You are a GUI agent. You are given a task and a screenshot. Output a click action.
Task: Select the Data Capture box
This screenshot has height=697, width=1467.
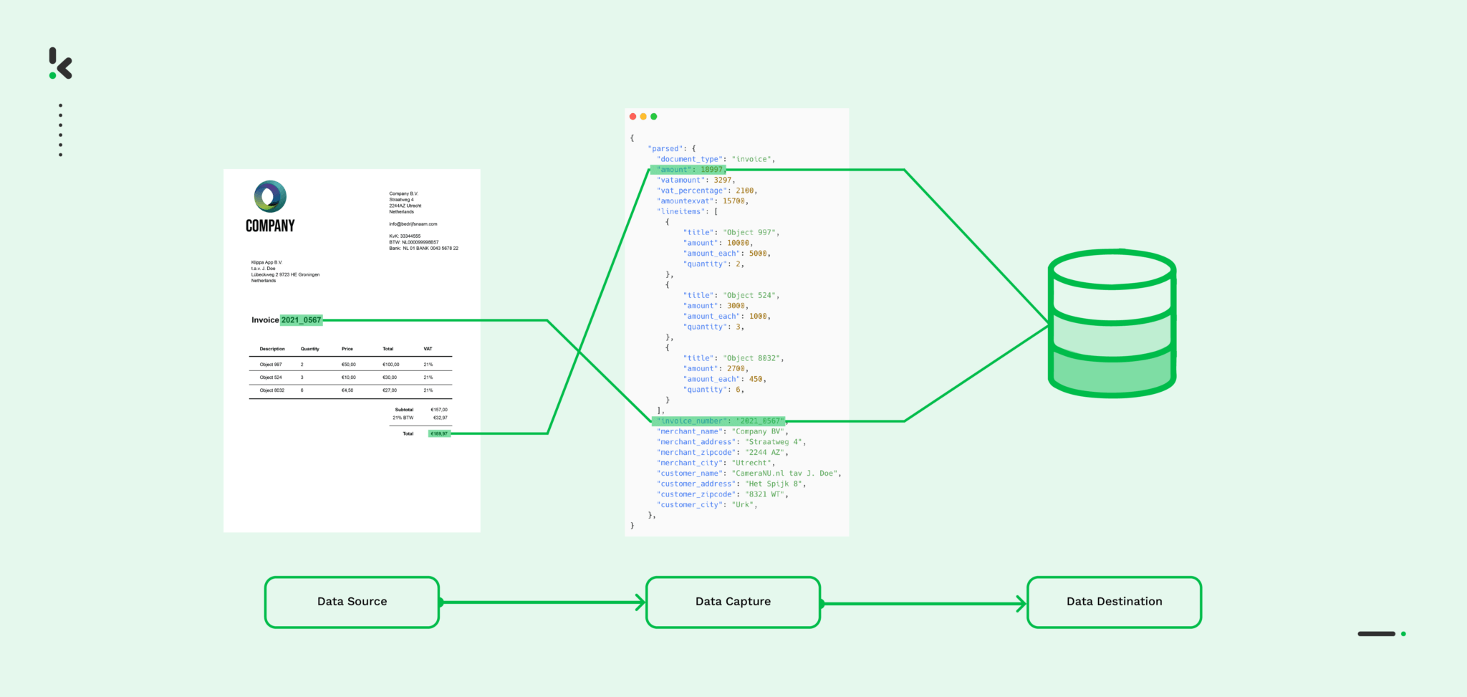[x=733, y=602]
